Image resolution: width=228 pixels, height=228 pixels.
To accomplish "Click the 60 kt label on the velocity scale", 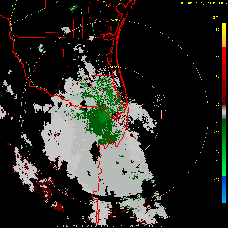I will [218, 58].
